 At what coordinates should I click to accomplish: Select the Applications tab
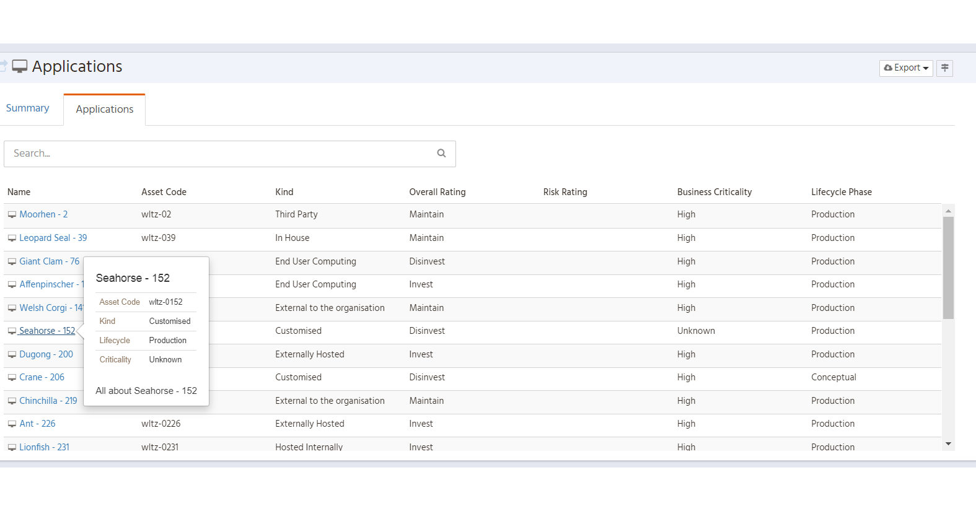104,110
